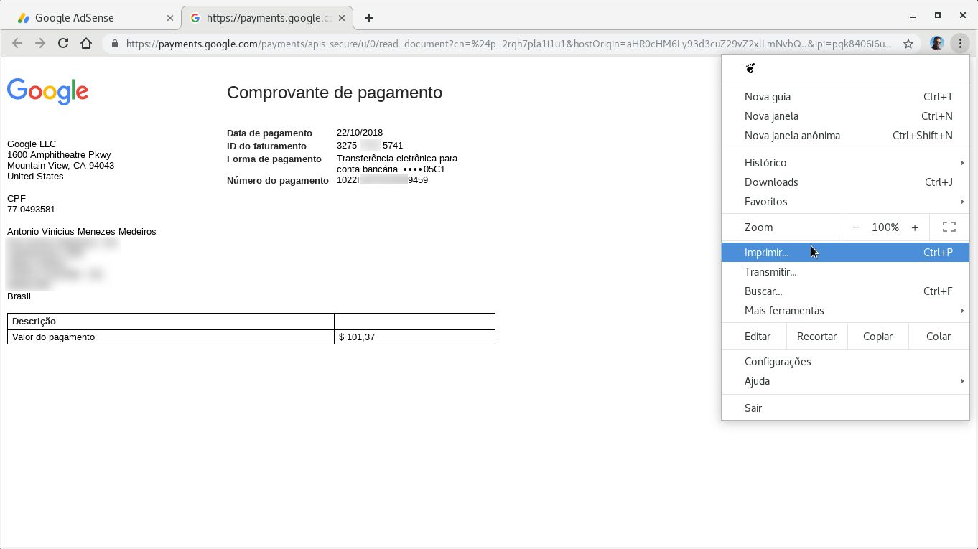Bookmark this page with the star
This screenshot has height=549, width=978.
coord(908,44)
